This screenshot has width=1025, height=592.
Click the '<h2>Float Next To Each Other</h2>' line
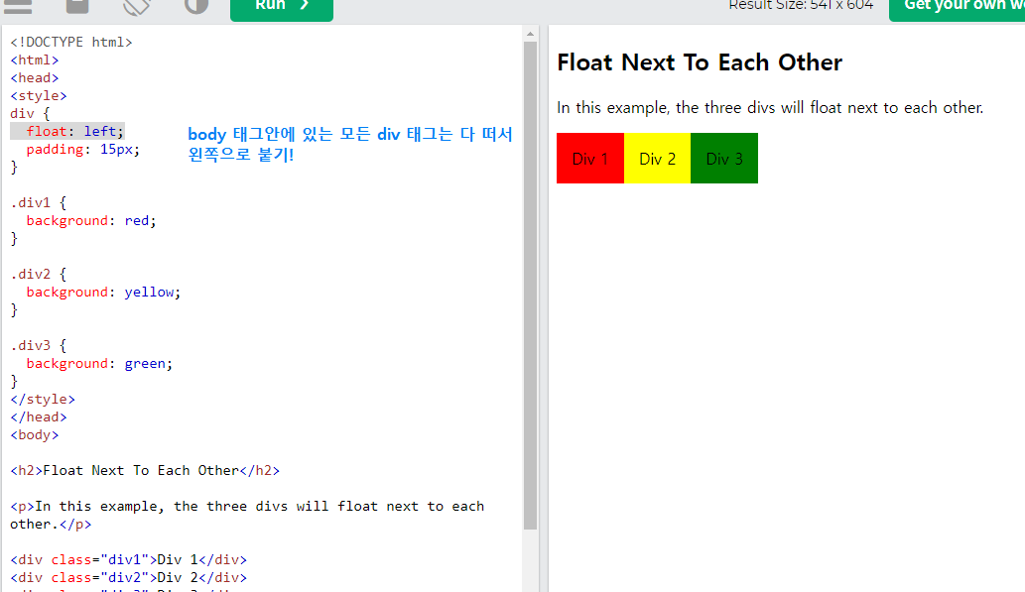point(145,470)
